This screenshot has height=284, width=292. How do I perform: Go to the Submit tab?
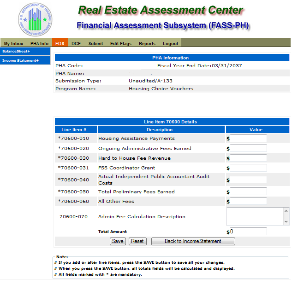(95, 43)
